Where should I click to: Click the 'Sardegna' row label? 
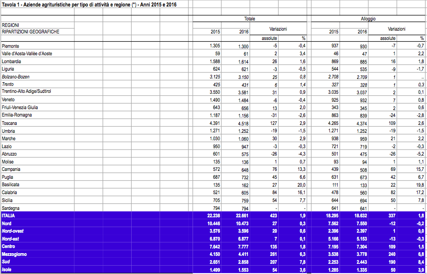click(x=10, y=208)
